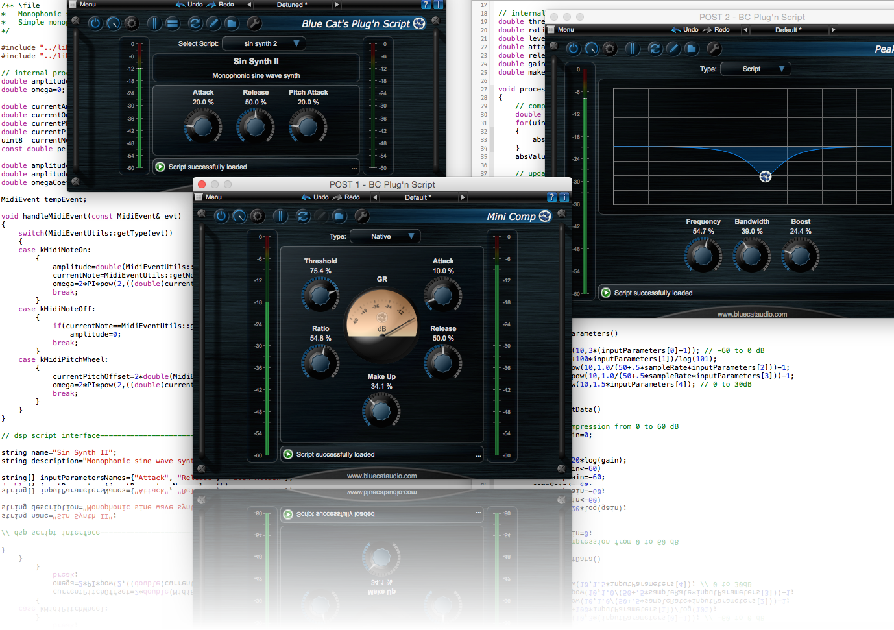The image size is (894, 630).
Task: Open scripts folder icon in Sin Synth window
Action: coord(232,23)
